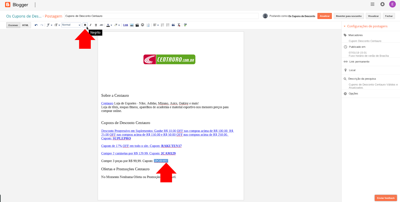Click the '07/01/19 15:01' publish date
This screenshot has width=400, height=202.
358,53
